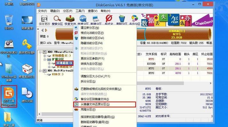Open the 帮助(H) menu
Screen dimensions: 228x127
105,11
